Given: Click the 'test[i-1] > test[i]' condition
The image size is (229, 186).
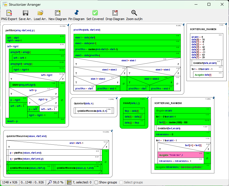Looking at the screenshot, I should point(184,147).
